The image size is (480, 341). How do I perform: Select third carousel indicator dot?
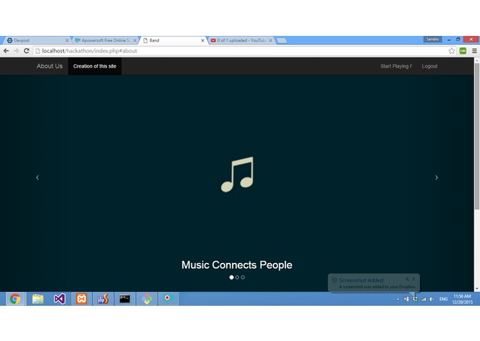[x=242, y=277]
